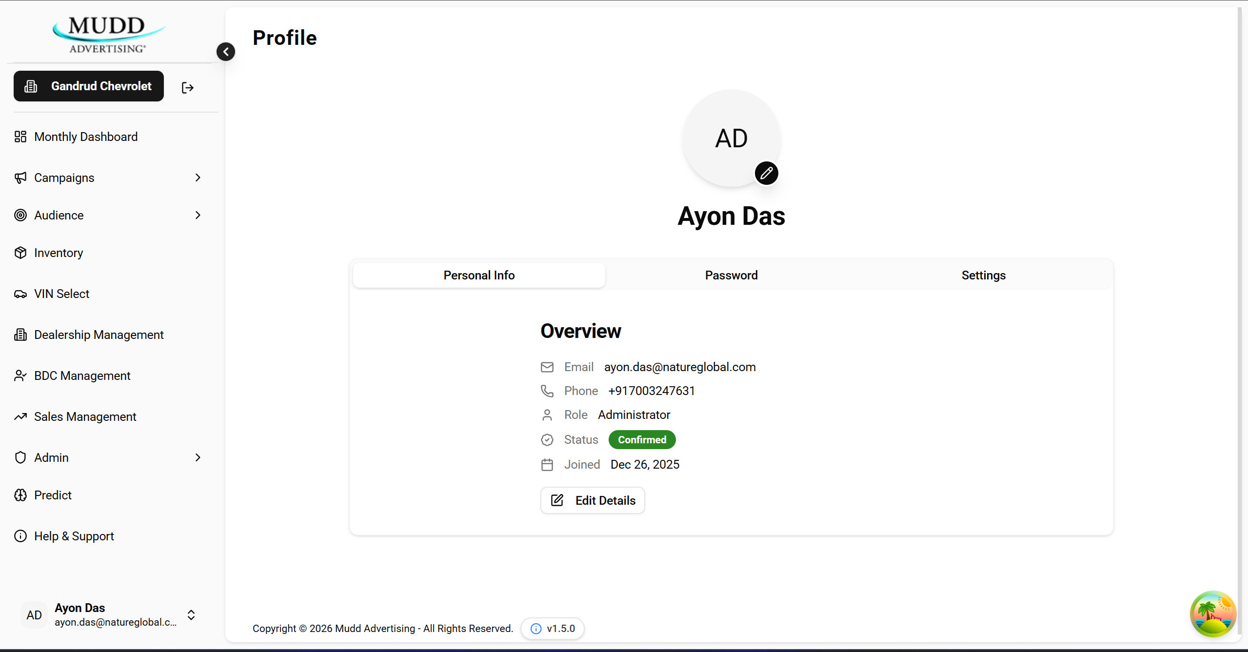
Task: Expand the Audience submenu chevron
Action: (198, 215)
